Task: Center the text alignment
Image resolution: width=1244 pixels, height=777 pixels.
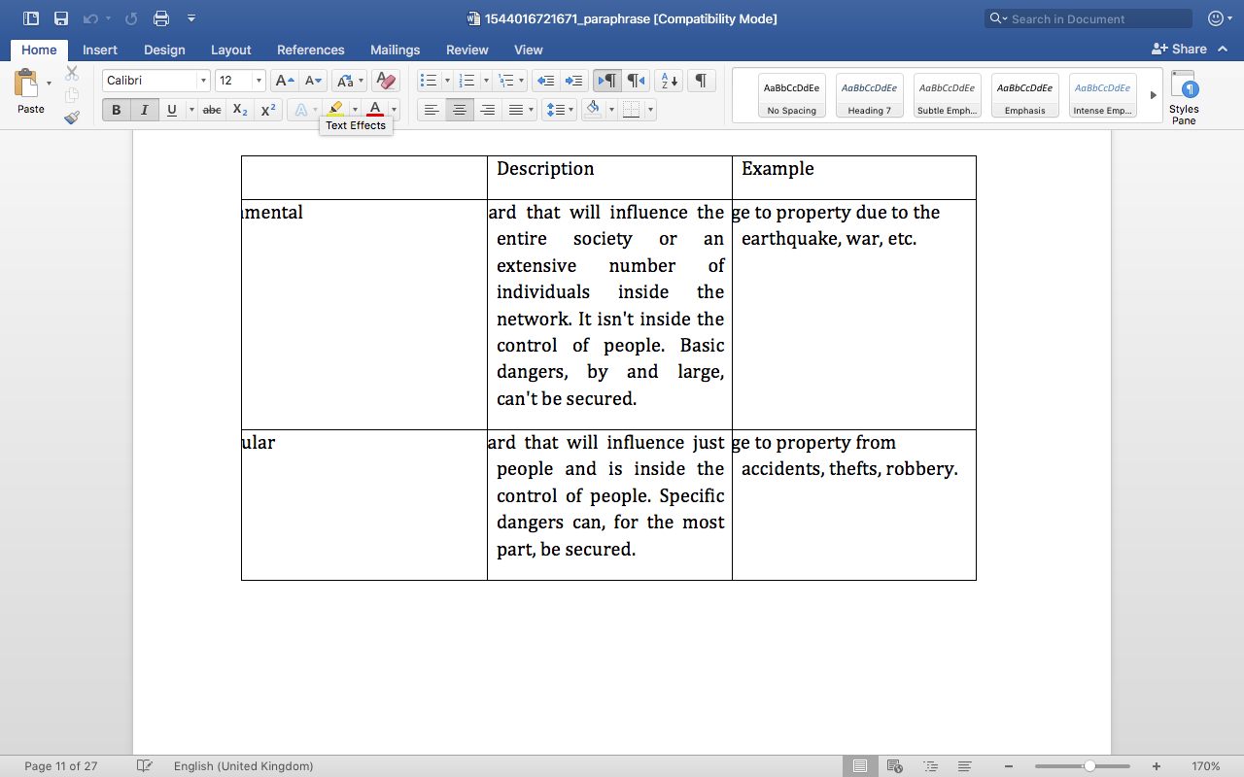Action: tap(460, 110)
